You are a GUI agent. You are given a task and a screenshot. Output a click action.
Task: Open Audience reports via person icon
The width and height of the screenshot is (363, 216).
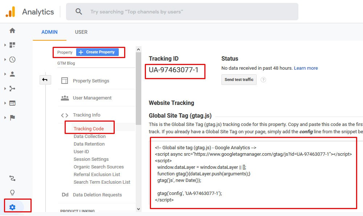tap(12, 74)
